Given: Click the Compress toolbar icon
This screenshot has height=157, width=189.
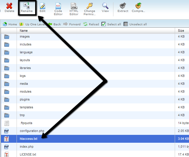Looking at the screenshot, I should pyautogui.click(x=138, y=6).
